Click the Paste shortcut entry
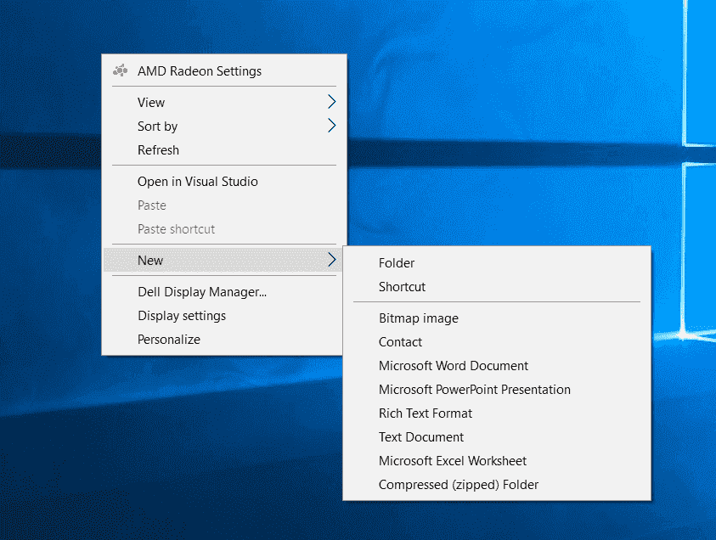 (x=223, y=228)
